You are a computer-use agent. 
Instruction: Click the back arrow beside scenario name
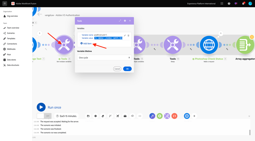39,15
